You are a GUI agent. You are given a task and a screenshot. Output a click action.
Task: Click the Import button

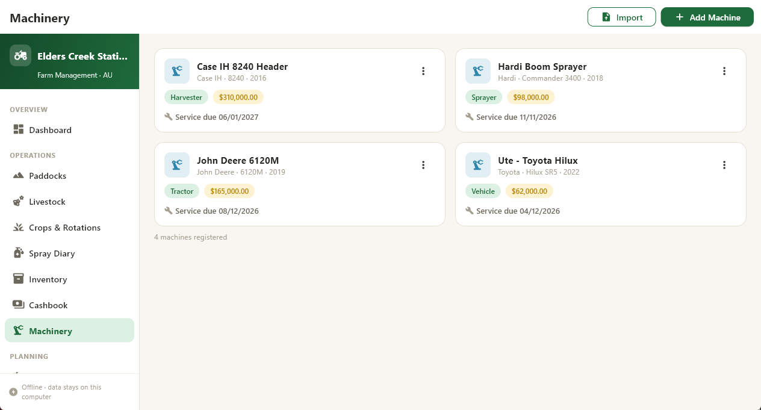621,17
